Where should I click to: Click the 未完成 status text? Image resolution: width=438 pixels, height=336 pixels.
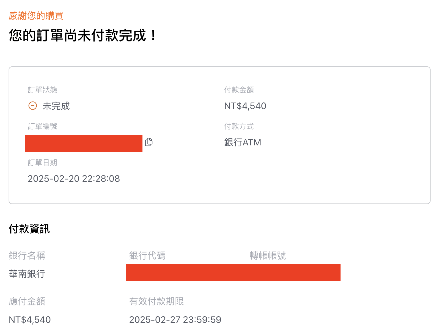click(x=56, y=106)
